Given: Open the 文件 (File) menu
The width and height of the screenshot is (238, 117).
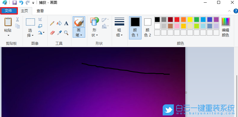Looking at the screenshot, I should [x=9, y=11].
